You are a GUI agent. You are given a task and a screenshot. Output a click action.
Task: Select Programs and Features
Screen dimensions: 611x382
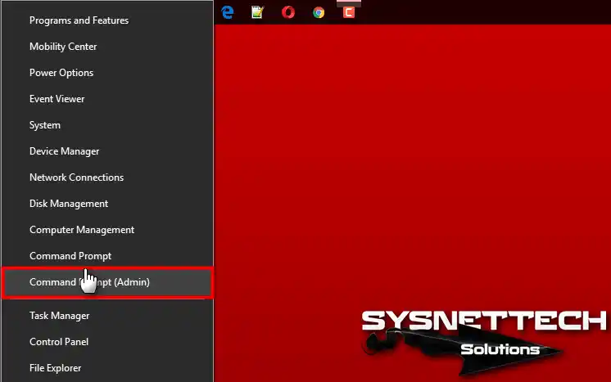tap(107, 20)
